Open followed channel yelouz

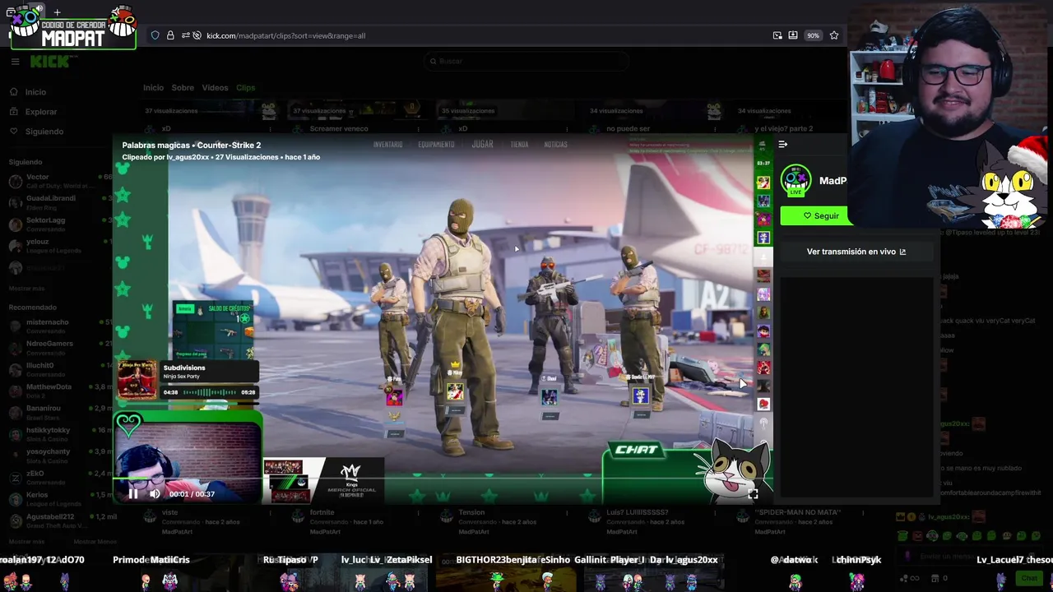point(59,245)
